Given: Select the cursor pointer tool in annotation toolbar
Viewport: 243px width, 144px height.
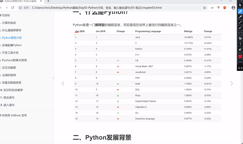Looking at the screenshot, I should pyautogui.click(x=240, y=5).
